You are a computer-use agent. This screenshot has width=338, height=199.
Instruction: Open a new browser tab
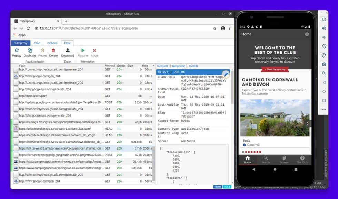click(x=66, y=21)
